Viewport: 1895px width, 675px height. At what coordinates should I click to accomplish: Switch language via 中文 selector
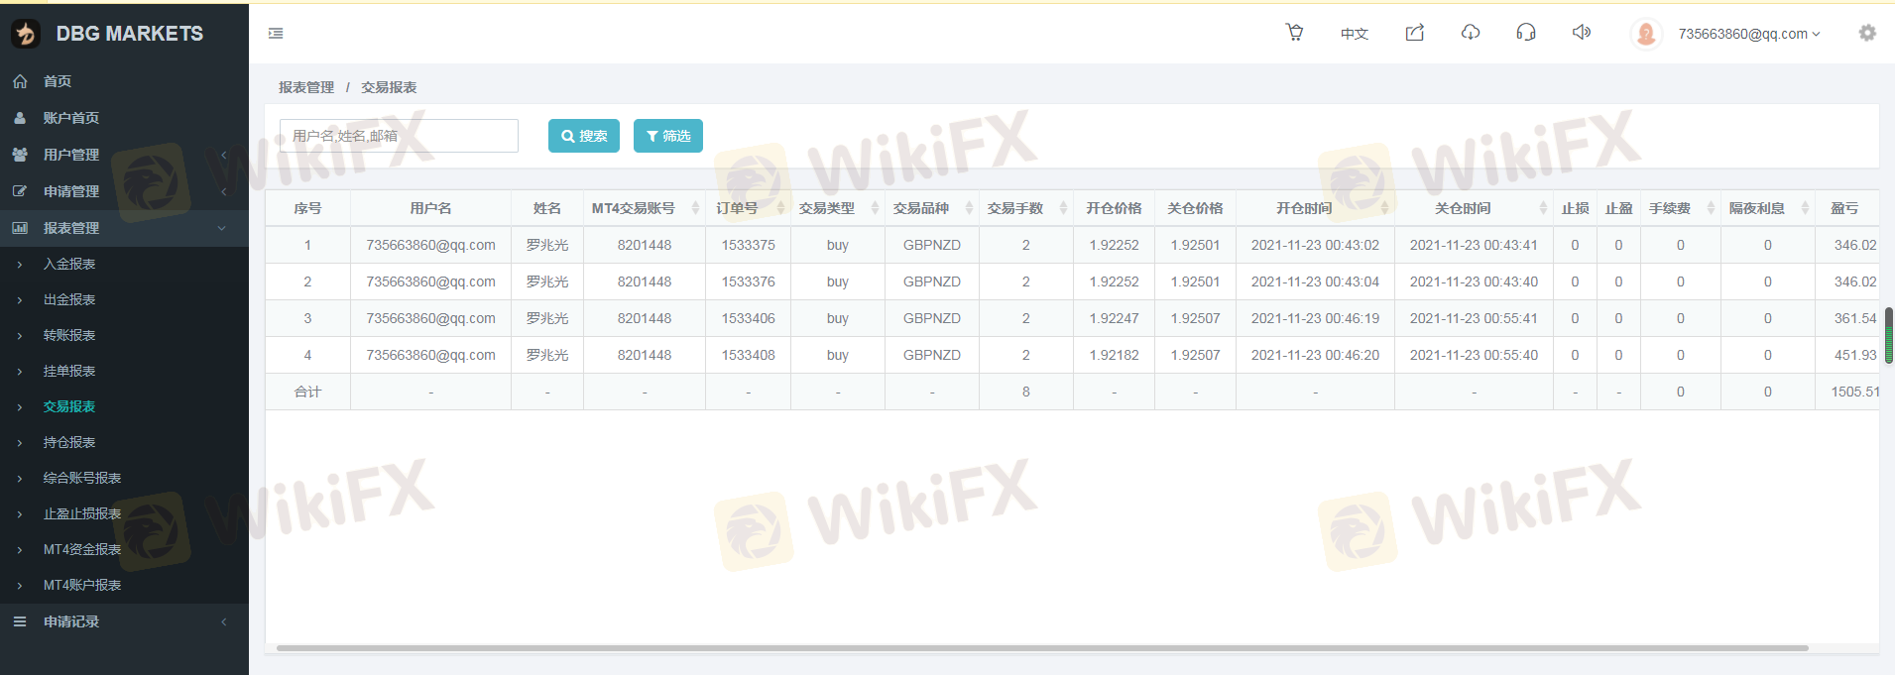[1355, 34]
